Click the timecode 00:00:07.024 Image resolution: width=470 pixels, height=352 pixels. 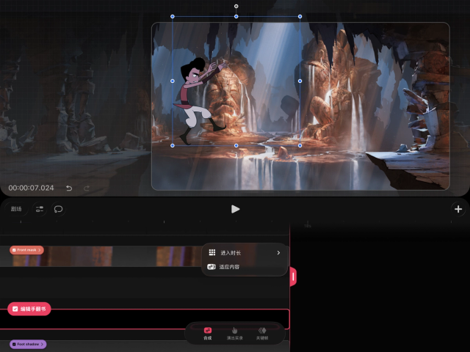31,188
